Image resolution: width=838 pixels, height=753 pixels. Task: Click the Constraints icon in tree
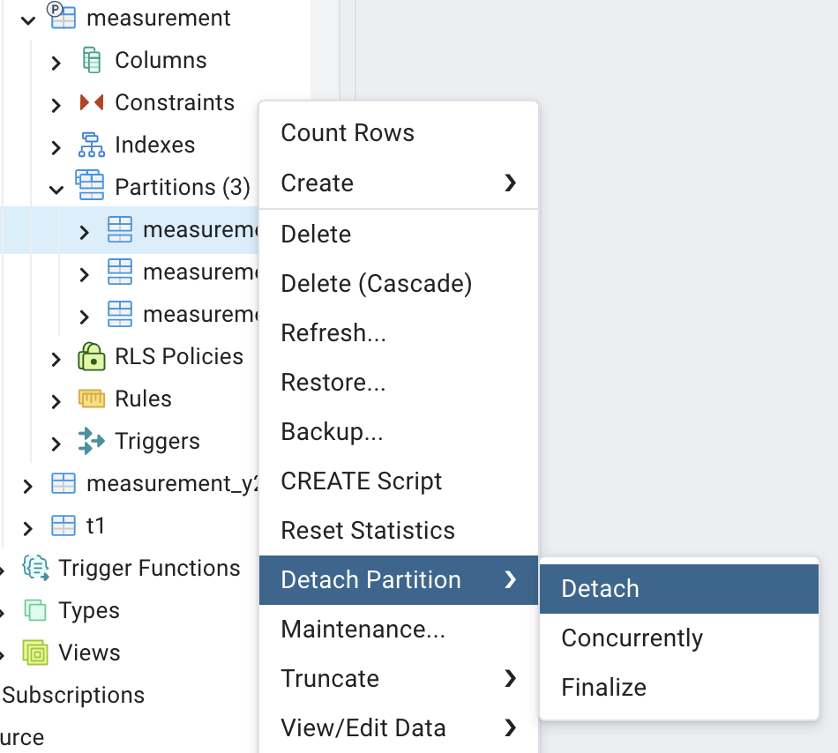coord(92,103)
